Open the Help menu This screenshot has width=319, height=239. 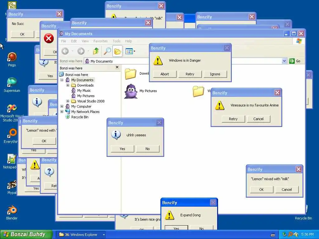[128, 41]
